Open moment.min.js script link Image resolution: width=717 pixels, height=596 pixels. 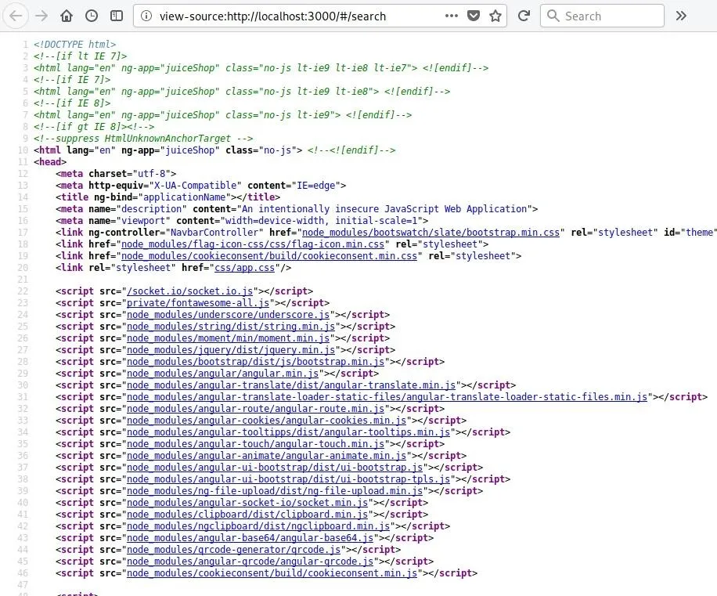[x=229, y=338]
